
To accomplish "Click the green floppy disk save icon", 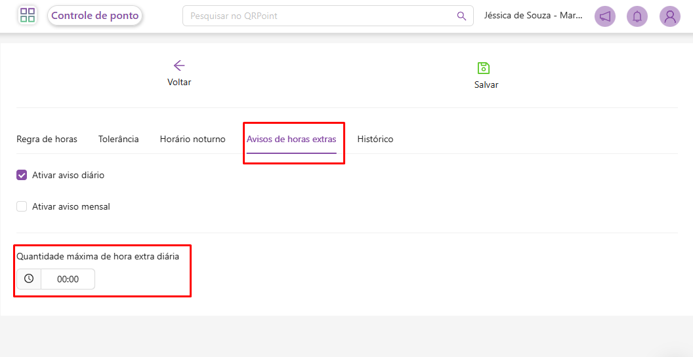I will tap(484, 68).
